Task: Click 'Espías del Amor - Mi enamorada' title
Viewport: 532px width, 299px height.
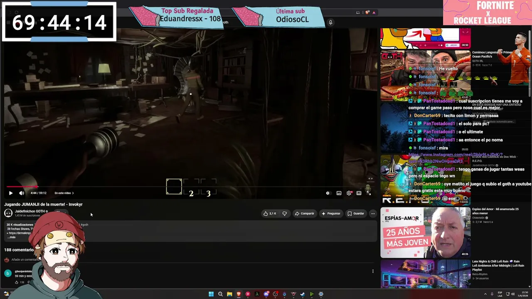Action: pyautogui.click(x=495, y=211)
